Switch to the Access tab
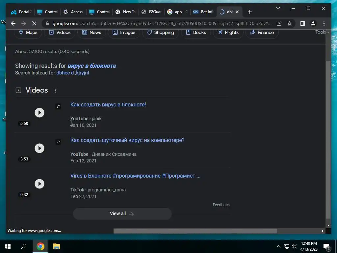 tap(73, 12)
